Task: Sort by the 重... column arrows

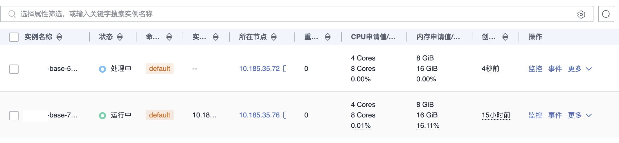Action: [328, 37]
